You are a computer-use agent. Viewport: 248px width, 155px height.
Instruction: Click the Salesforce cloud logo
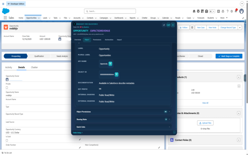tap(6, 11)
